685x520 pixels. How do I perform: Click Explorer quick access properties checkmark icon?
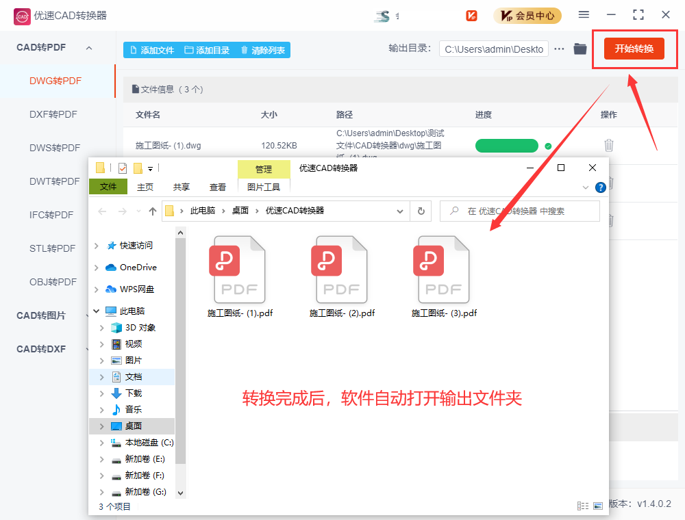click(x=123, y=168)
